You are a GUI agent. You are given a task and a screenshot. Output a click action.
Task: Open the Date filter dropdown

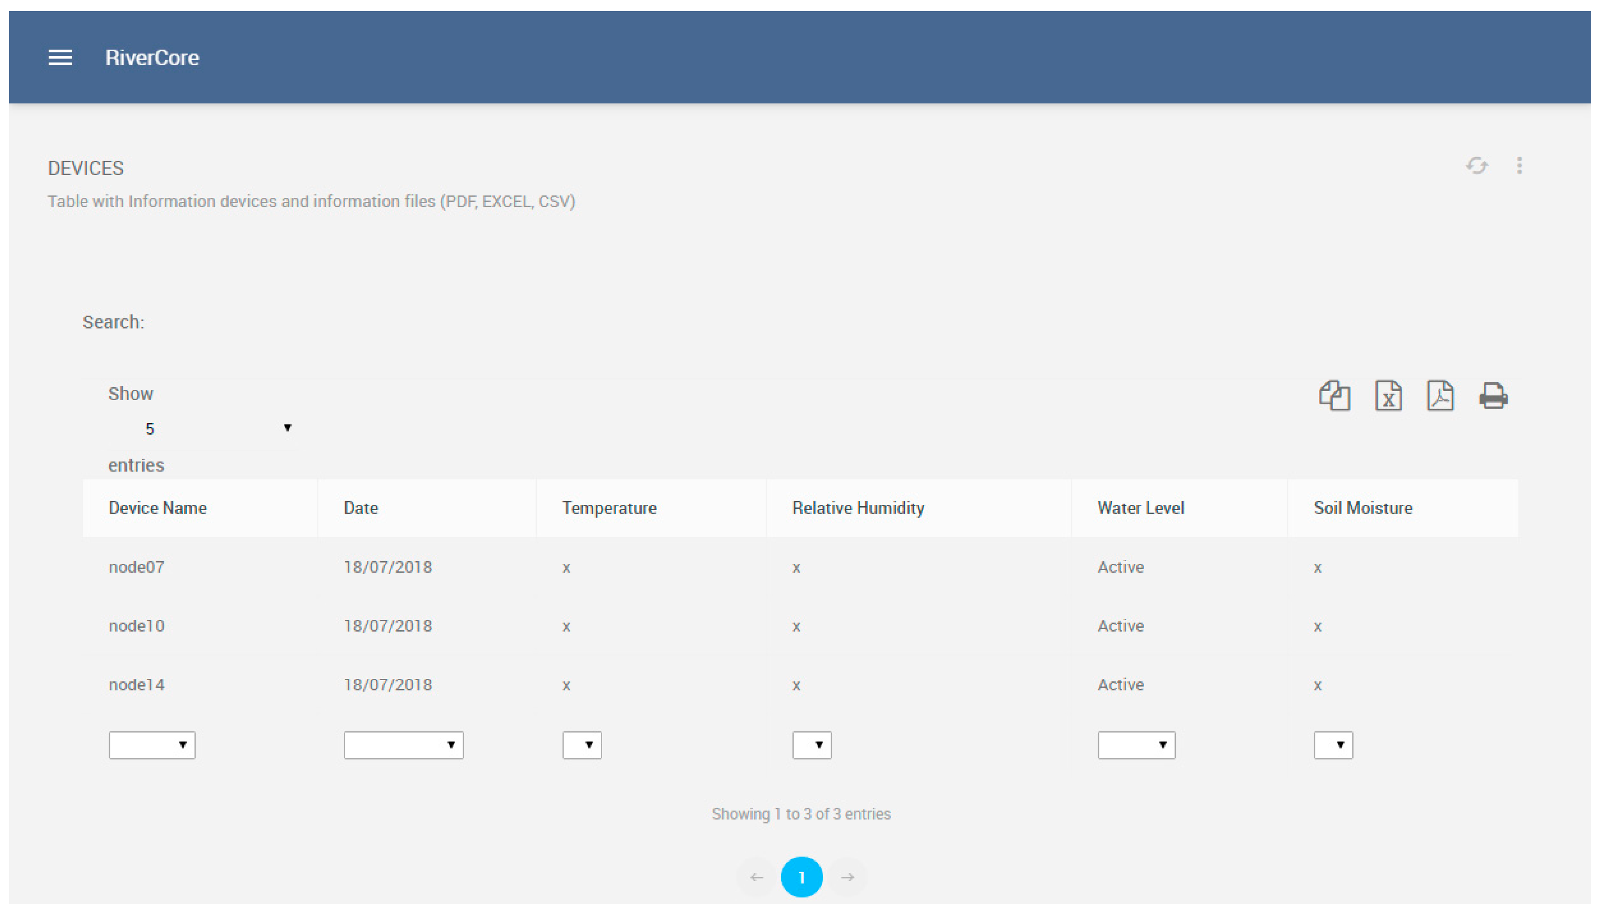click(404, 745)
